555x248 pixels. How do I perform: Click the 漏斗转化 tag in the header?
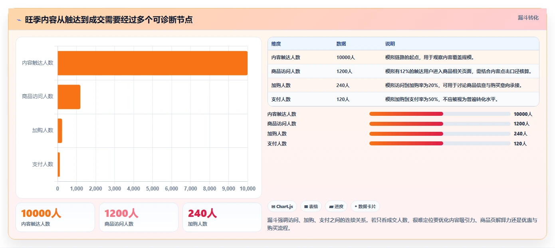pyautogui.click(x=528, y=18)
